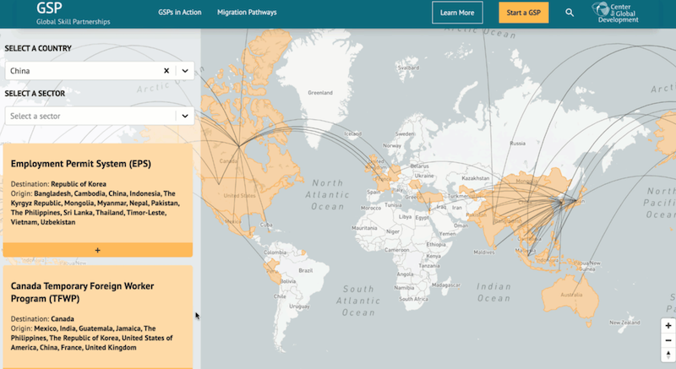Image resolution: width=676 pixels, height=369 pixels.
Task: Click the China country select field
Action: [x=100, y=71]
